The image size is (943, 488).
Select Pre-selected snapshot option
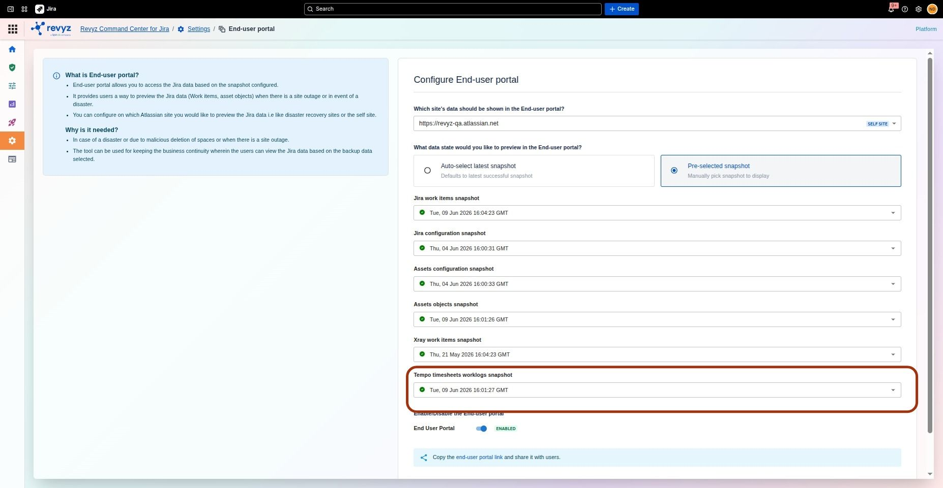point(781,171)
